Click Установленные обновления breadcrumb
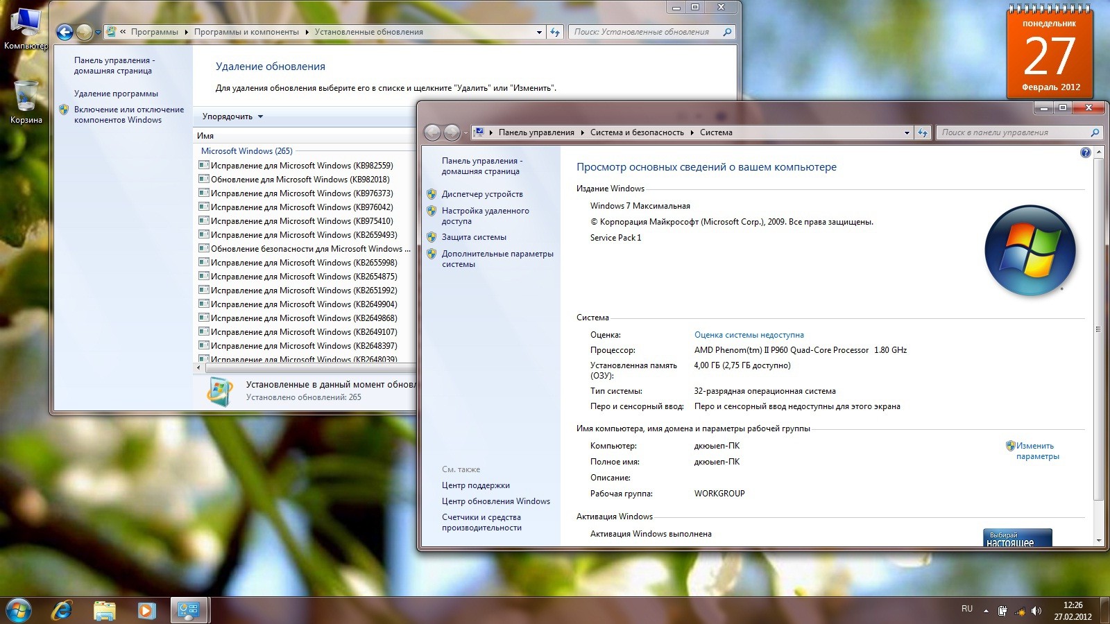Viewport: 1110px width, 624px height. pyautogui.click(x=368, y=32)
